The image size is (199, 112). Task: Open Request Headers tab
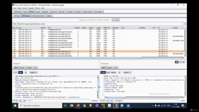(29, 68)
